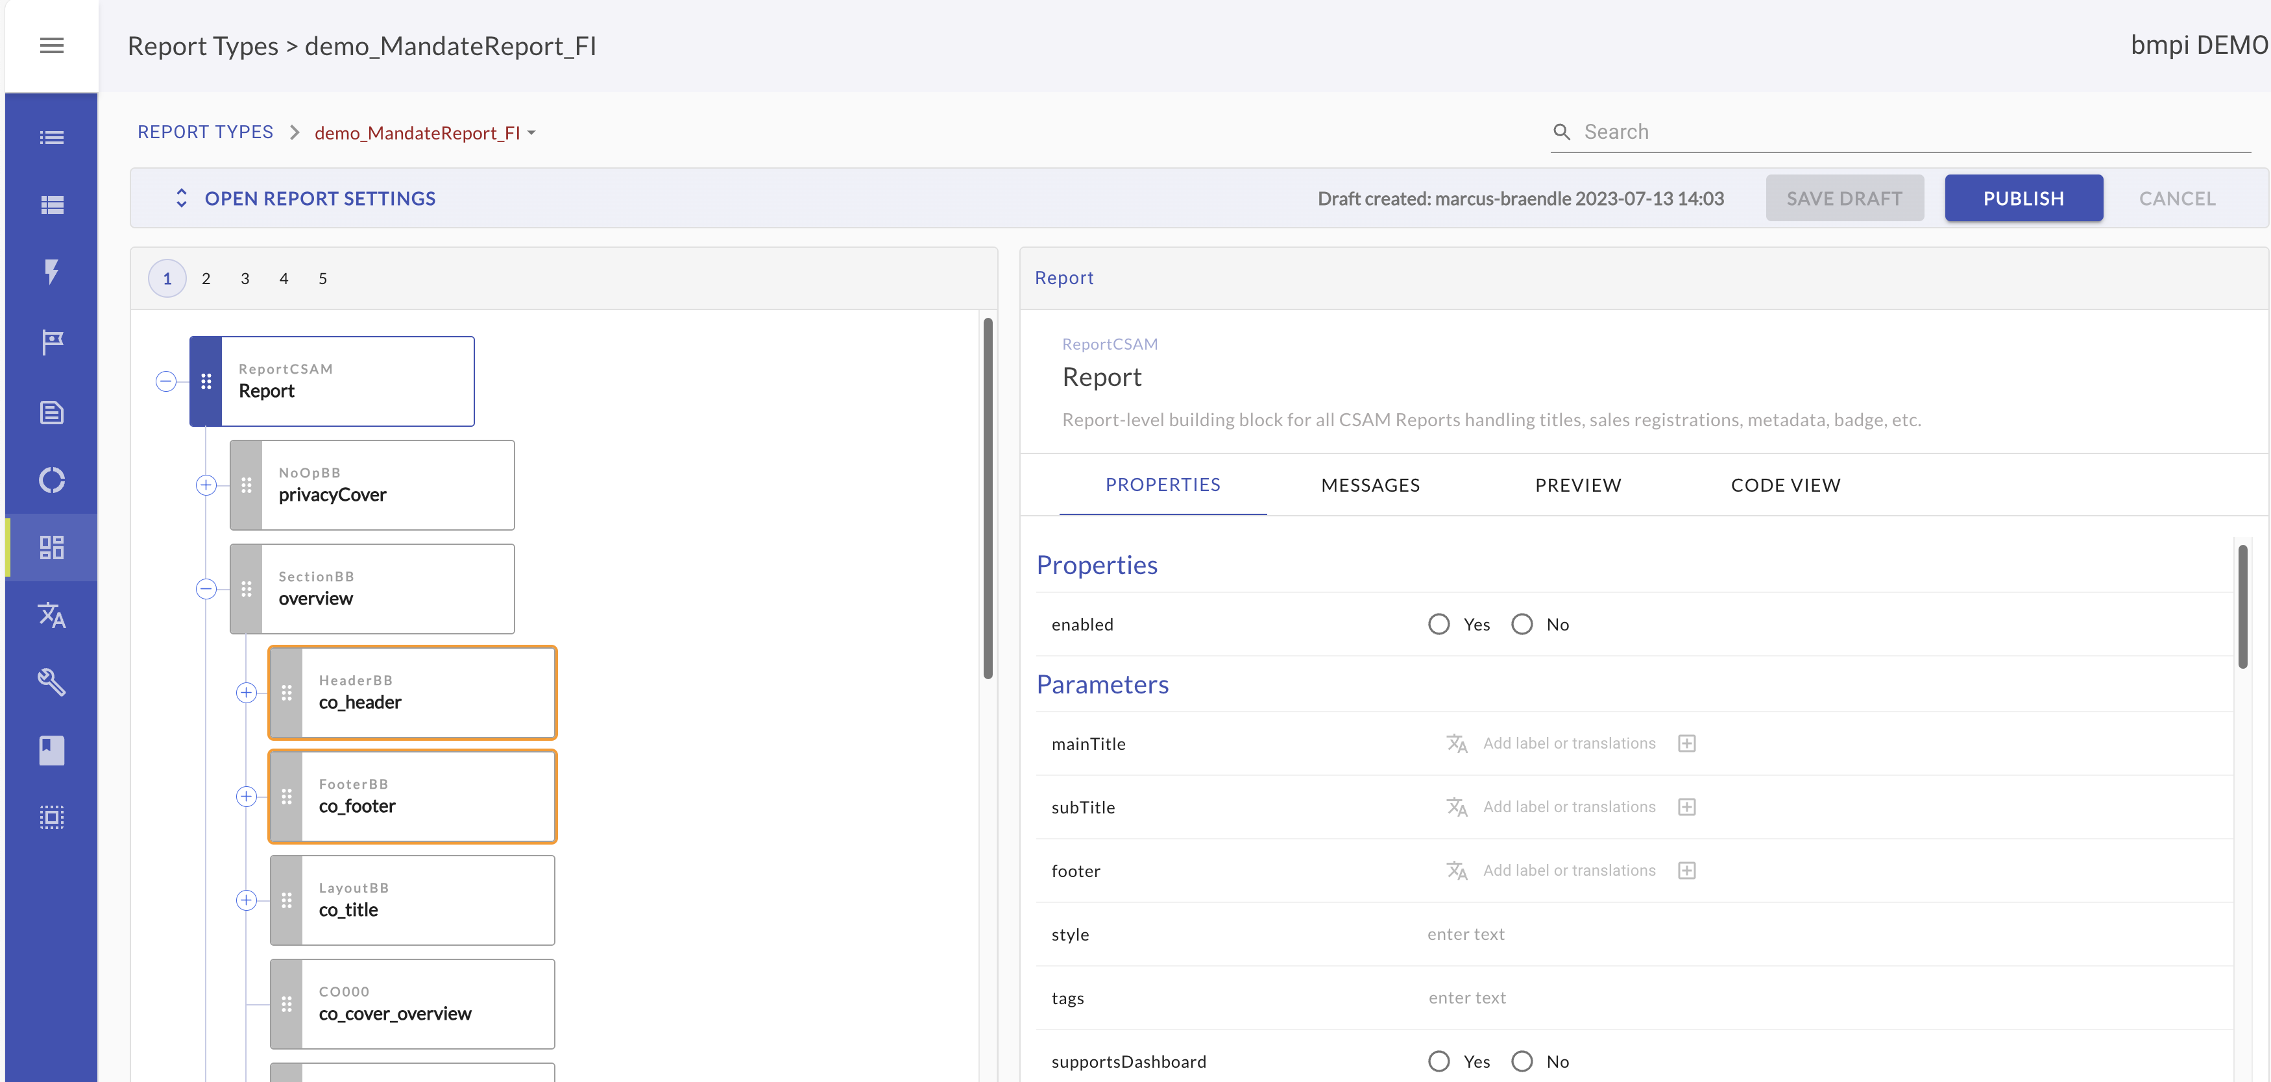This screenshot has width=2271, height=1082.
Task: Open the wrench tools sidebar icon
Action: coord(51,682)
